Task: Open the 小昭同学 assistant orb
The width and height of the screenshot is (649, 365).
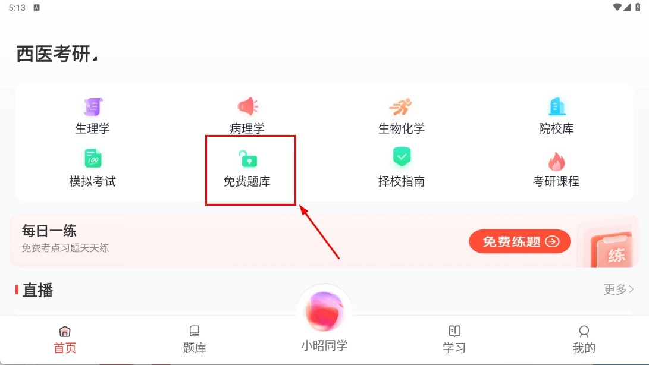Action: [325, 313]
